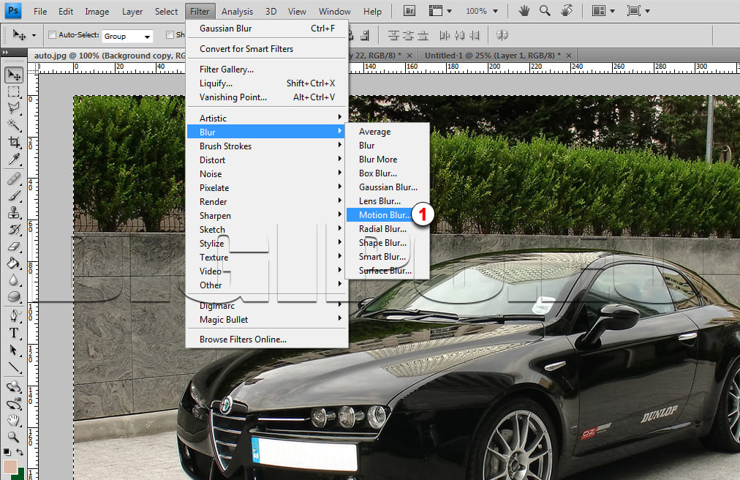Select the Magic Wand tool

coord(14,125)
